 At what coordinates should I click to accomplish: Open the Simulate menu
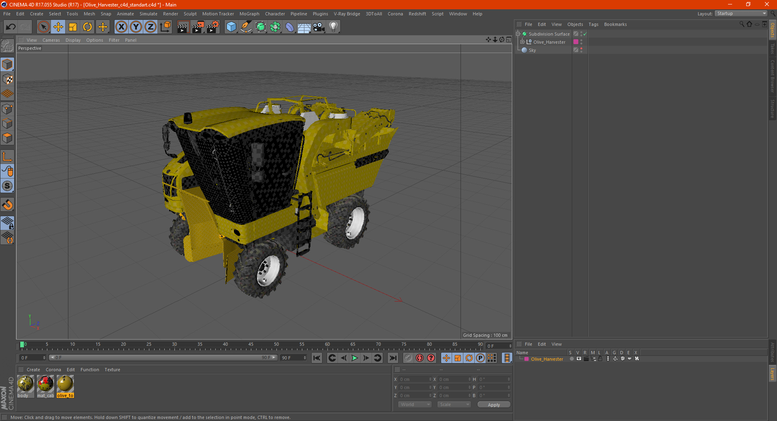[149, 14]
